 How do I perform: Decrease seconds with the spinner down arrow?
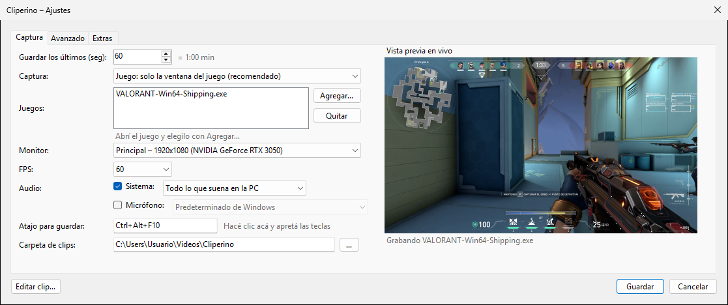click(x=166, y=61)
